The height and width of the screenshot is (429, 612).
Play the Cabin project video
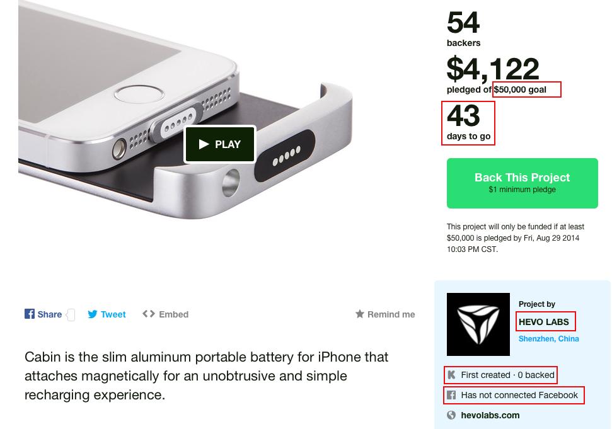[219, 144]
